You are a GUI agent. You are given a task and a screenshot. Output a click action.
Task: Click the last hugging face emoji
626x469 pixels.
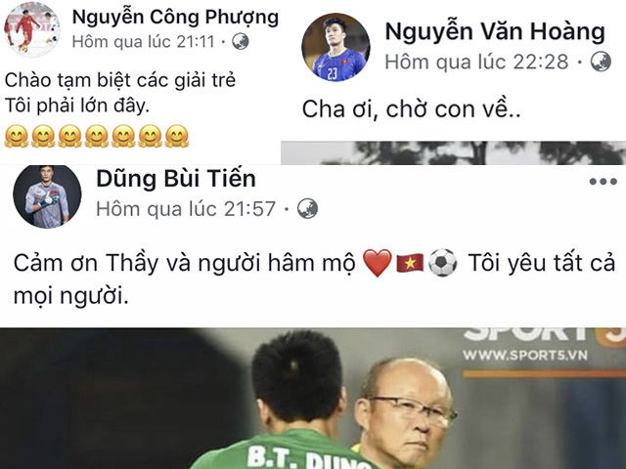[177, 137]
